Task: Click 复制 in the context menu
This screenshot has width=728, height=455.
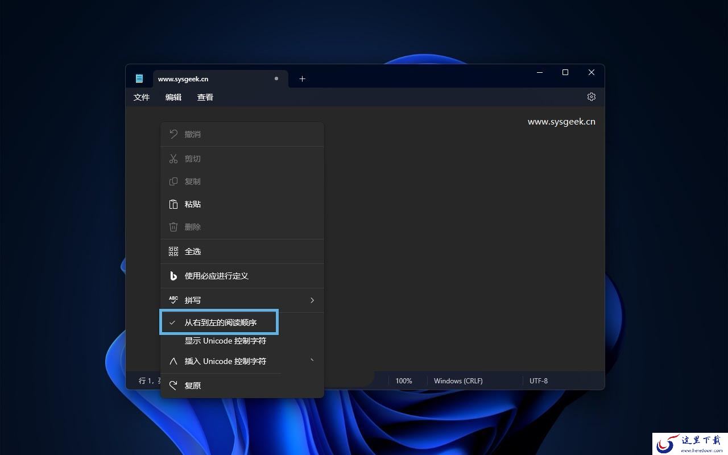Action: pyautogui.click(x=242, y=181)
